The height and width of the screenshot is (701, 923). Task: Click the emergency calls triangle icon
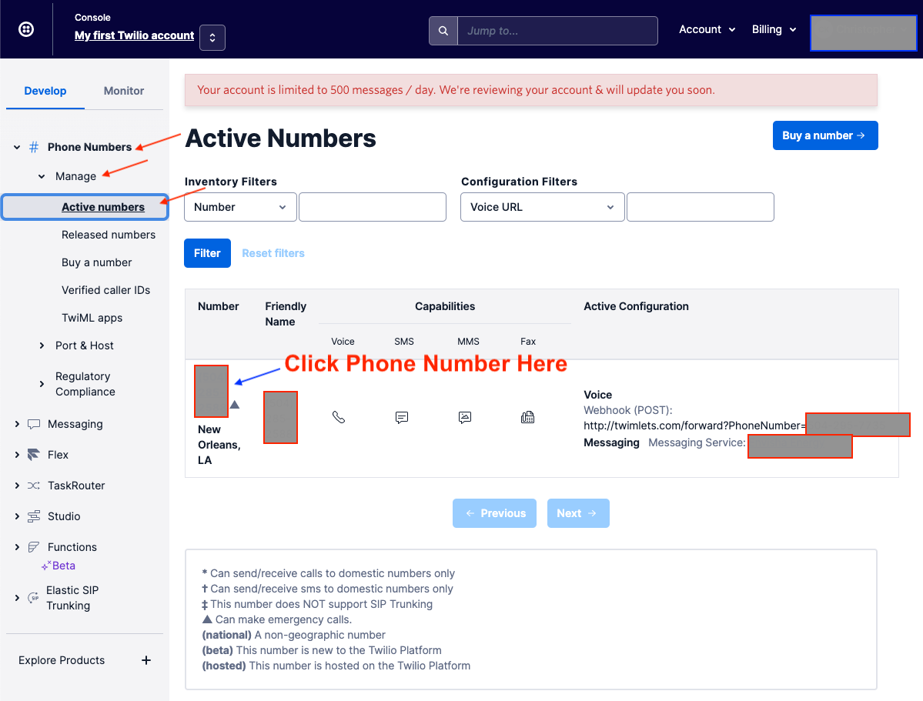click(235, 404)
